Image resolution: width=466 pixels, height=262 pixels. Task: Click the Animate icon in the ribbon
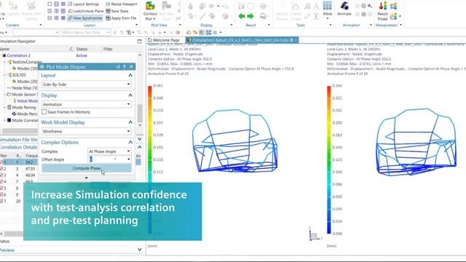coord(344,9)
